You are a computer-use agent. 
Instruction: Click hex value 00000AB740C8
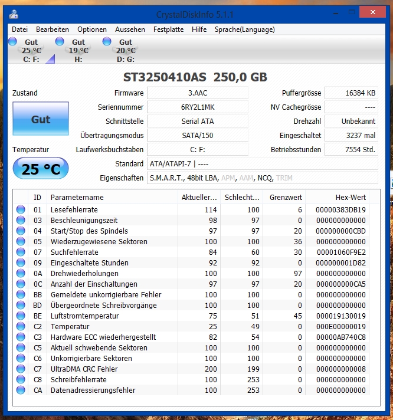tap(340, 337)
